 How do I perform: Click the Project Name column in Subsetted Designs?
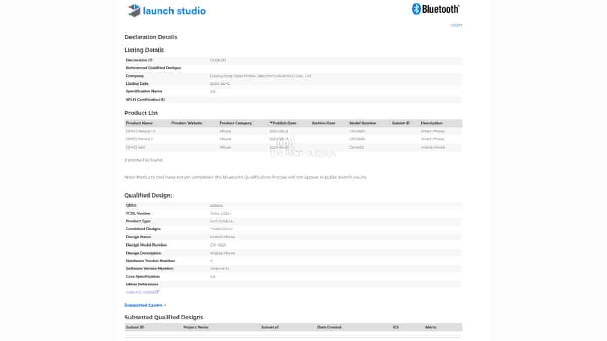[196, 327]
